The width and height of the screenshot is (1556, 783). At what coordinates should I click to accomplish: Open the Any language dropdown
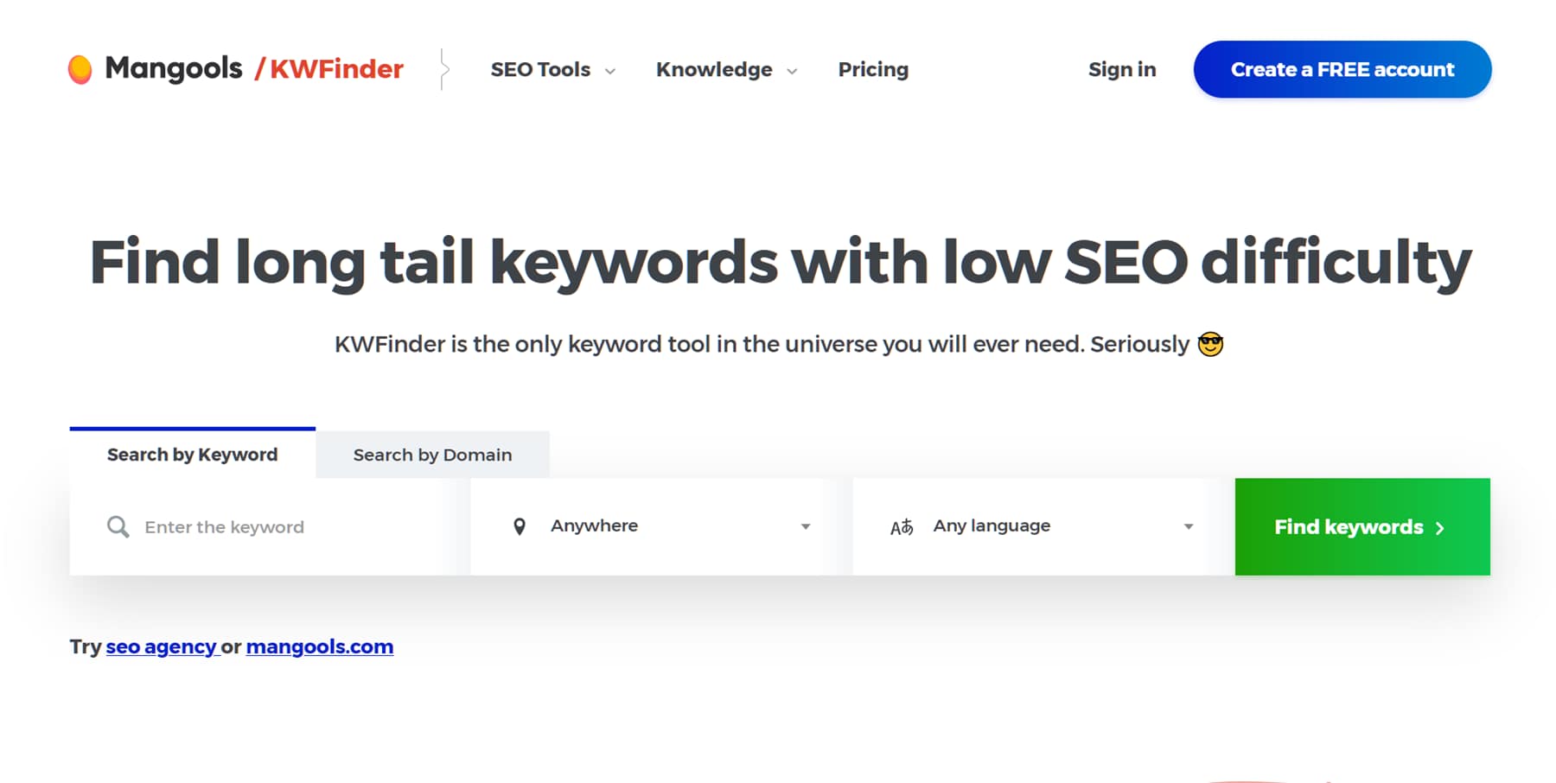pyautogui.click(x=1043, y=526)
